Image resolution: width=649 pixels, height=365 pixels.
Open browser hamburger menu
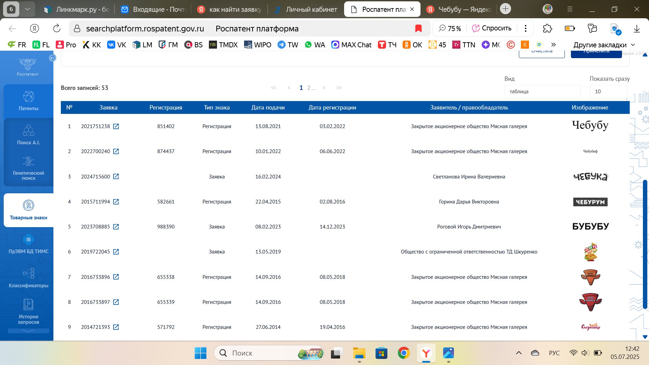570,9
